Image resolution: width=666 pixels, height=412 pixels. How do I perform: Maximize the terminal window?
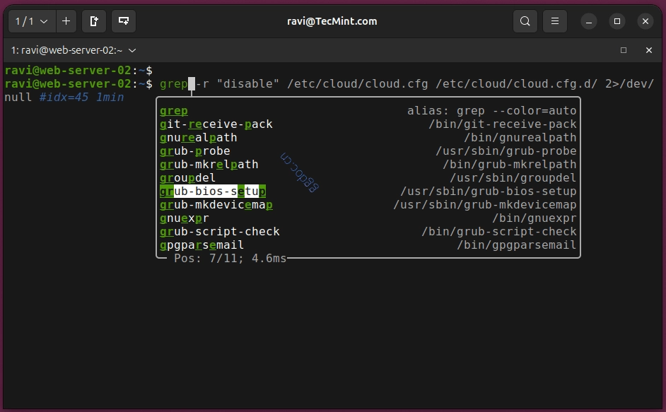click(x=617, y=21)
